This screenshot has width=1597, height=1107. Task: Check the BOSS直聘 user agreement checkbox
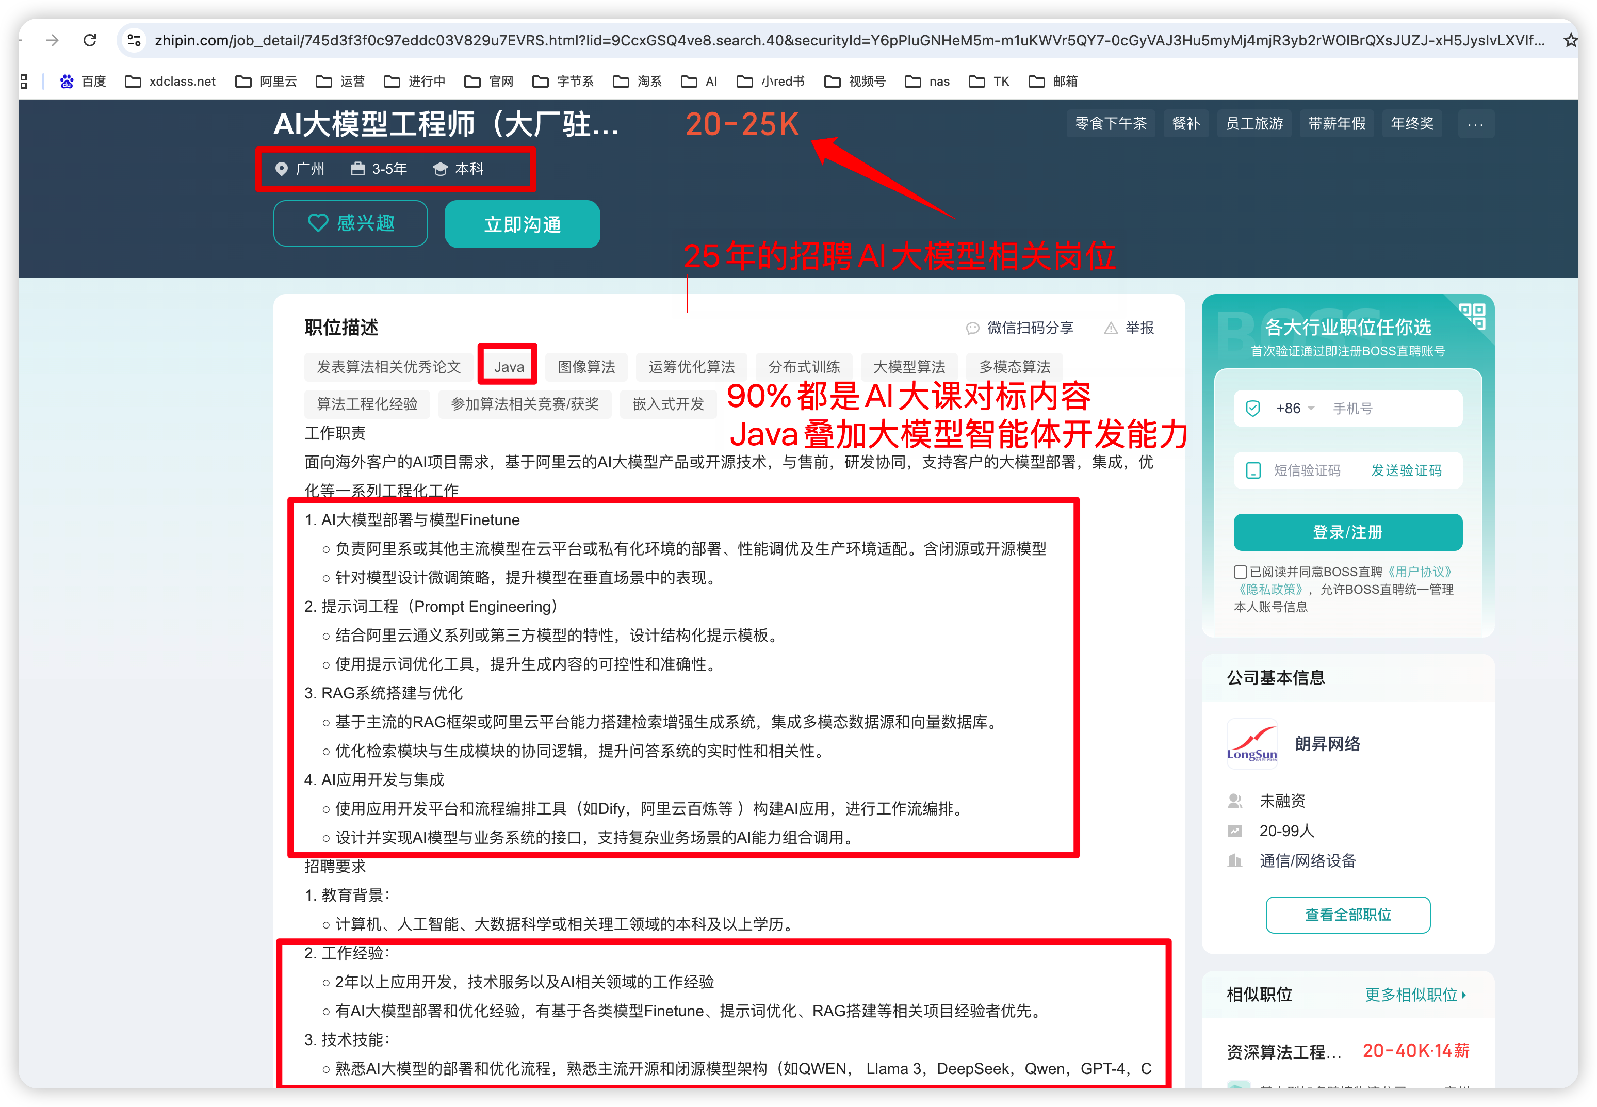1240,572
